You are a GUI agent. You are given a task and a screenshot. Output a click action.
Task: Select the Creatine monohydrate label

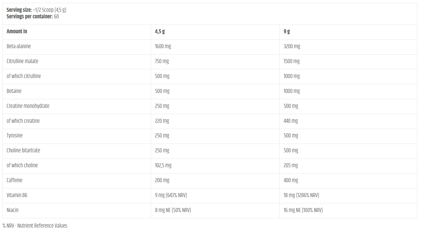28,106
